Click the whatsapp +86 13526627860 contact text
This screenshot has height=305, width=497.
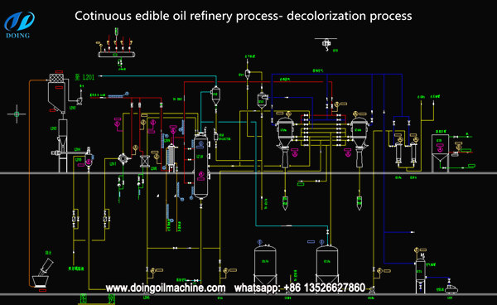coord(300,288)
